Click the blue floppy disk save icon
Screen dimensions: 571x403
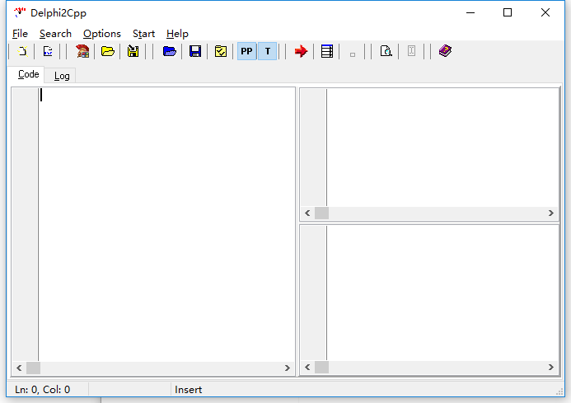coord(195,51)
